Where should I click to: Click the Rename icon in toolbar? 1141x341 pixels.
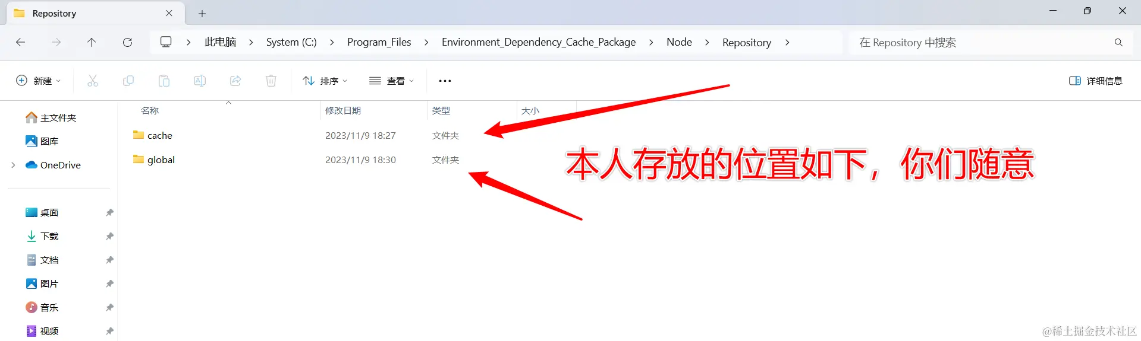(x=200, y=81)
